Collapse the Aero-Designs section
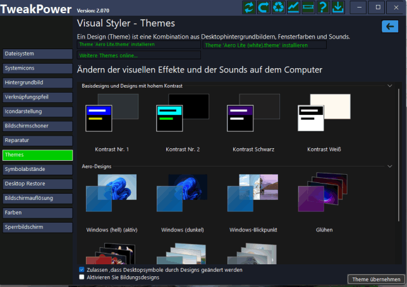This screenshot has width=407, height=287. pos(389,166)
